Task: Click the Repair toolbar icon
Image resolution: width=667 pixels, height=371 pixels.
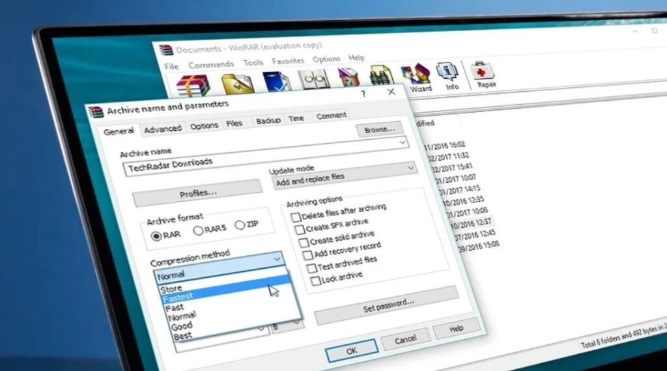Action: (x=483, y=74)
